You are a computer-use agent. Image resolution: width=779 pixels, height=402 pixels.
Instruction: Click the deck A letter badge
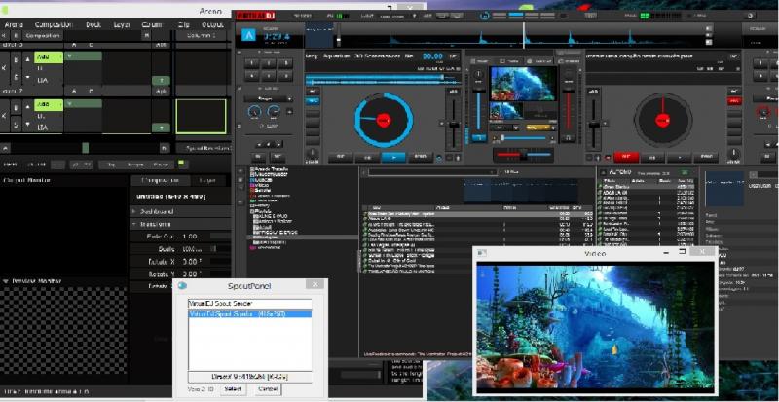click(x=249, y=35)
